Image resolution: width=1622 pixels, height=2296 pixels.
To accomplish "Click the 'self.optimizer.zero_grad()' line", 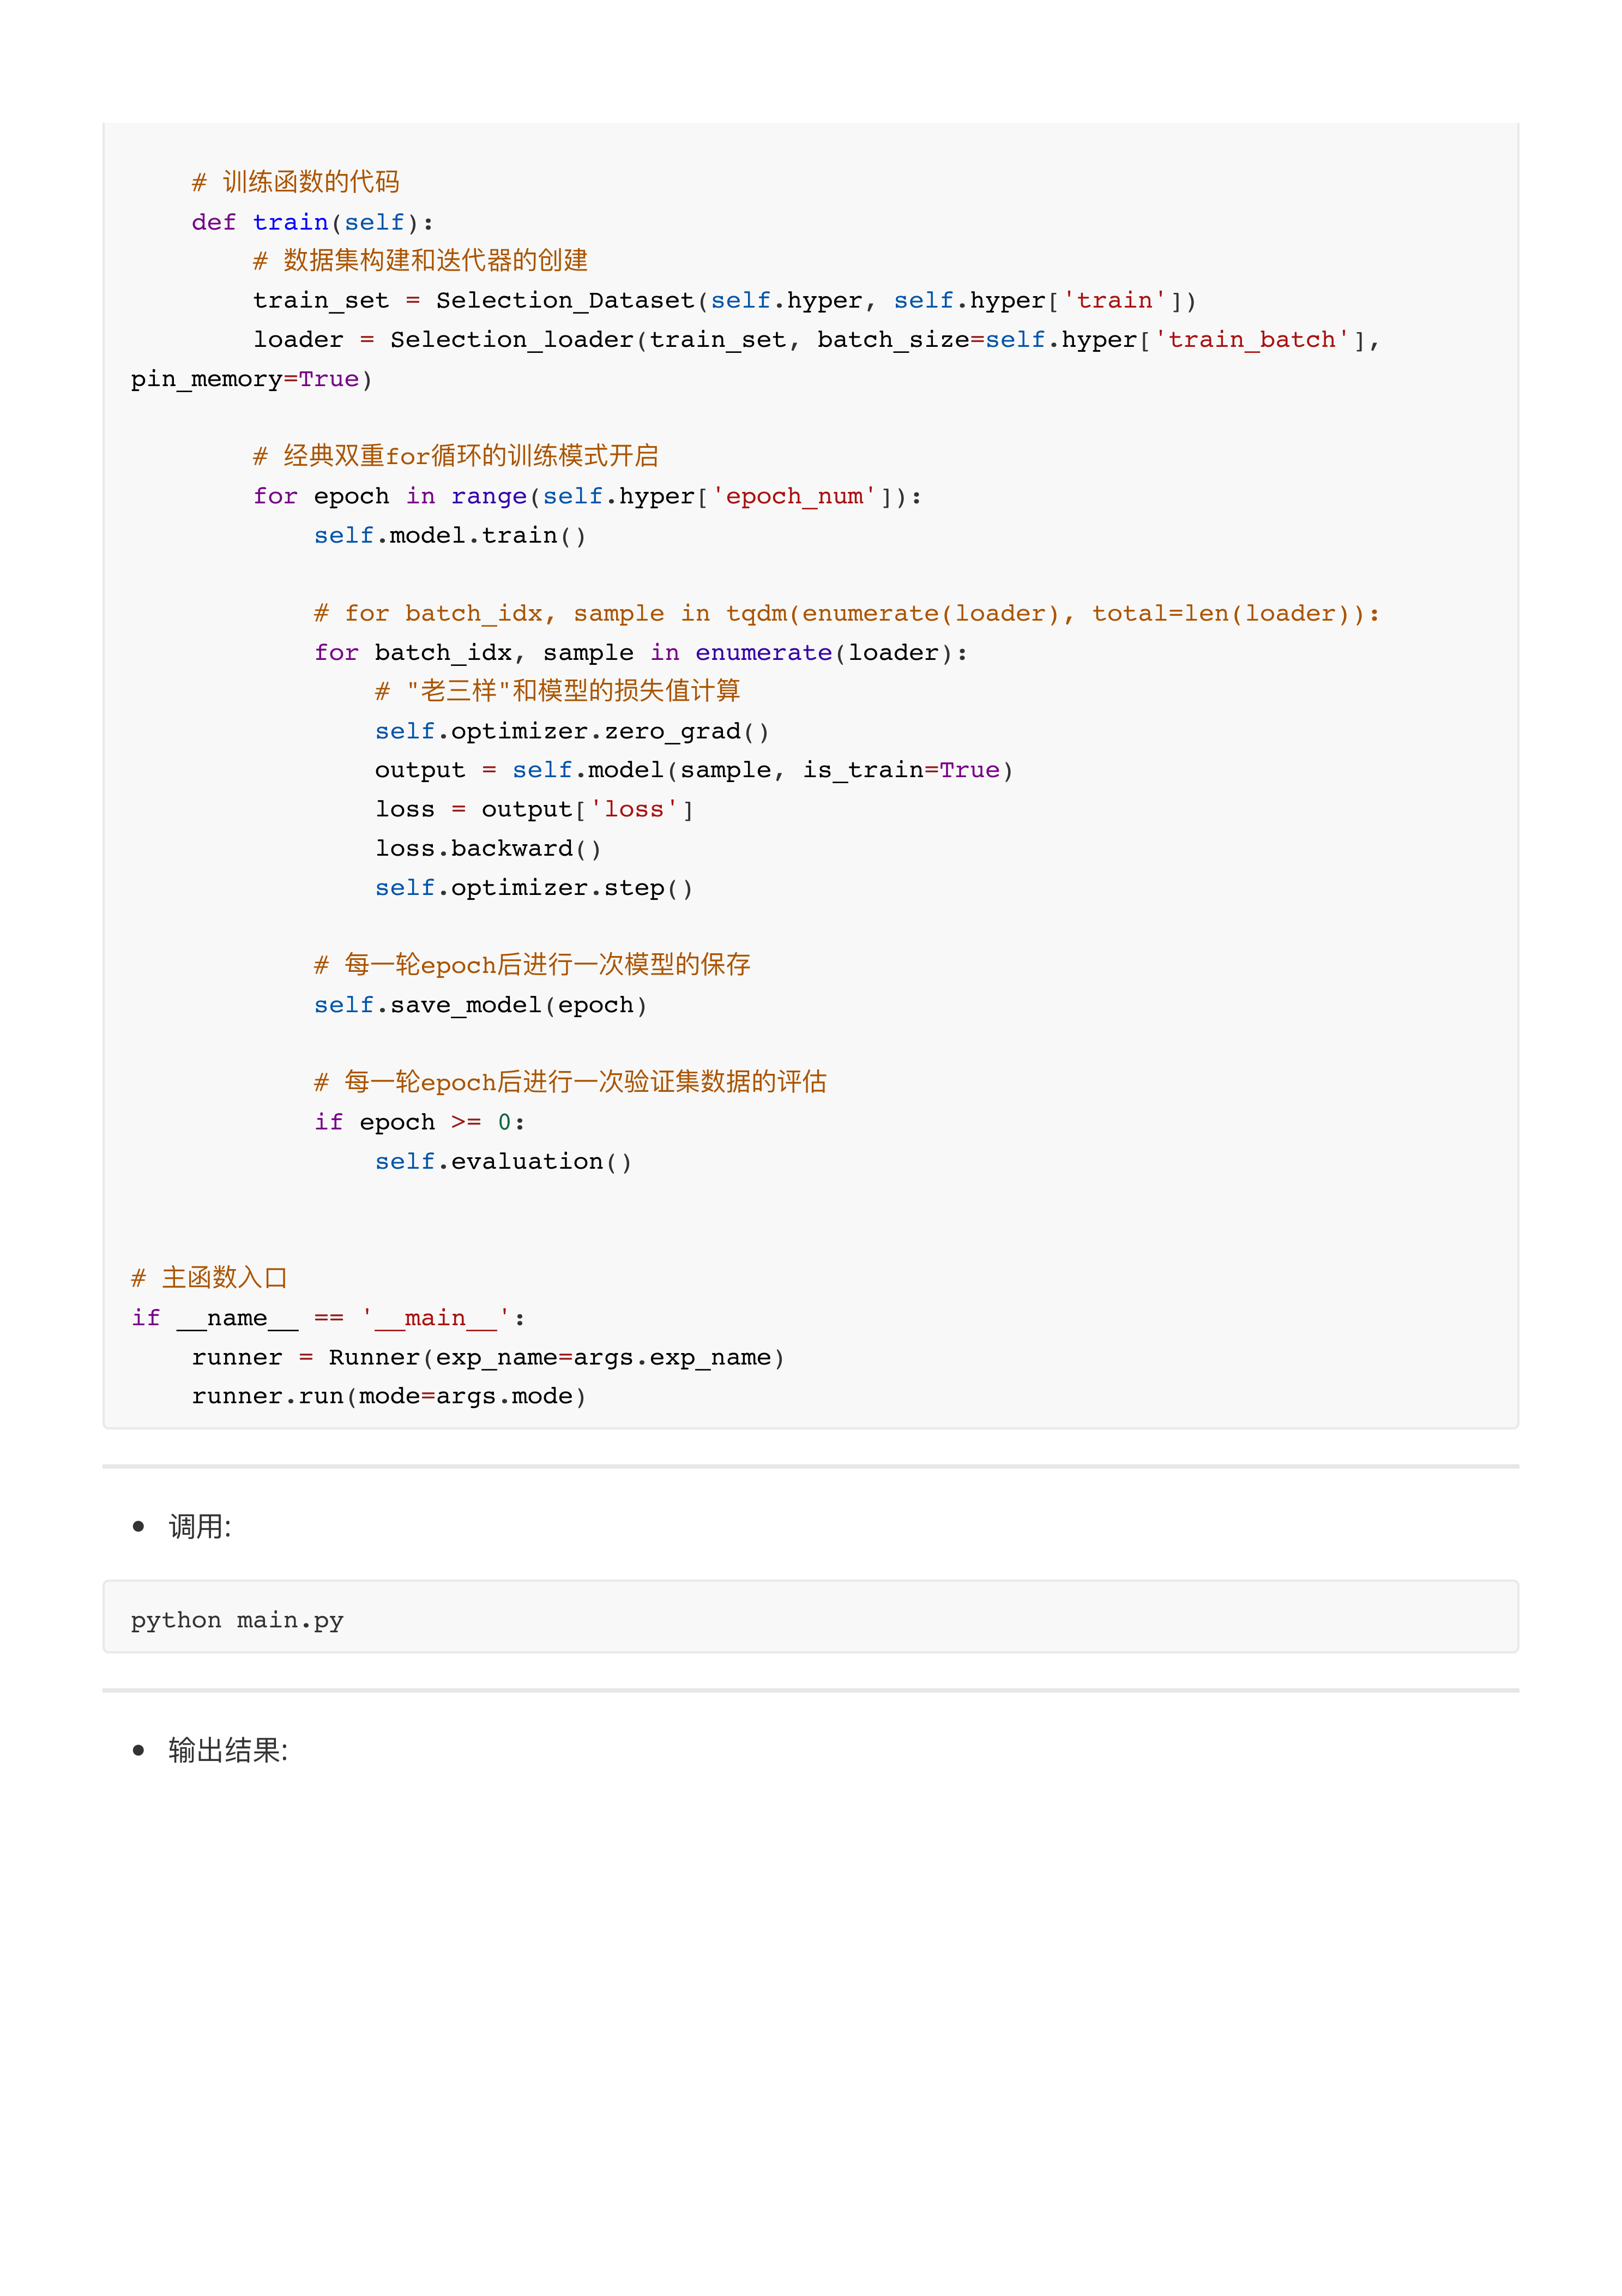I will click(x=572, y=731).
